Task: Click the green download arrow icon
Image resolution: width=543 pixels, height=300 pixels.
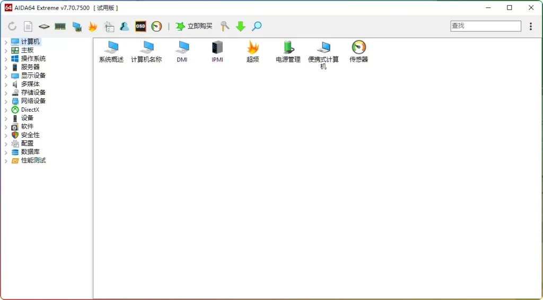Action: pos(241,26)
